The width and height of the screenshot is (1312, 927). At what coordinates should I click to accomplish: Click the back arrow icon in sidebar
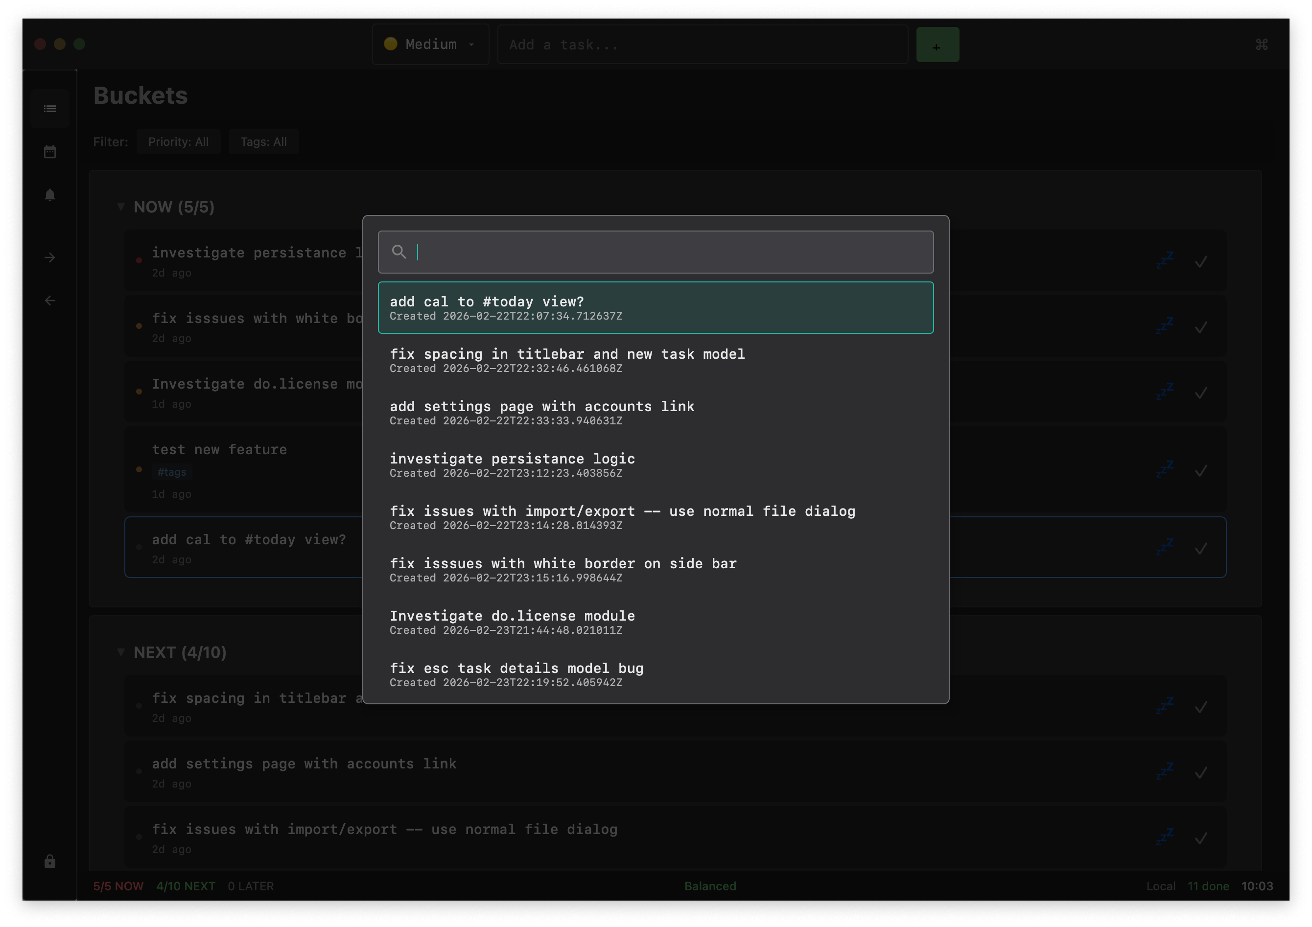pos(50,300)
